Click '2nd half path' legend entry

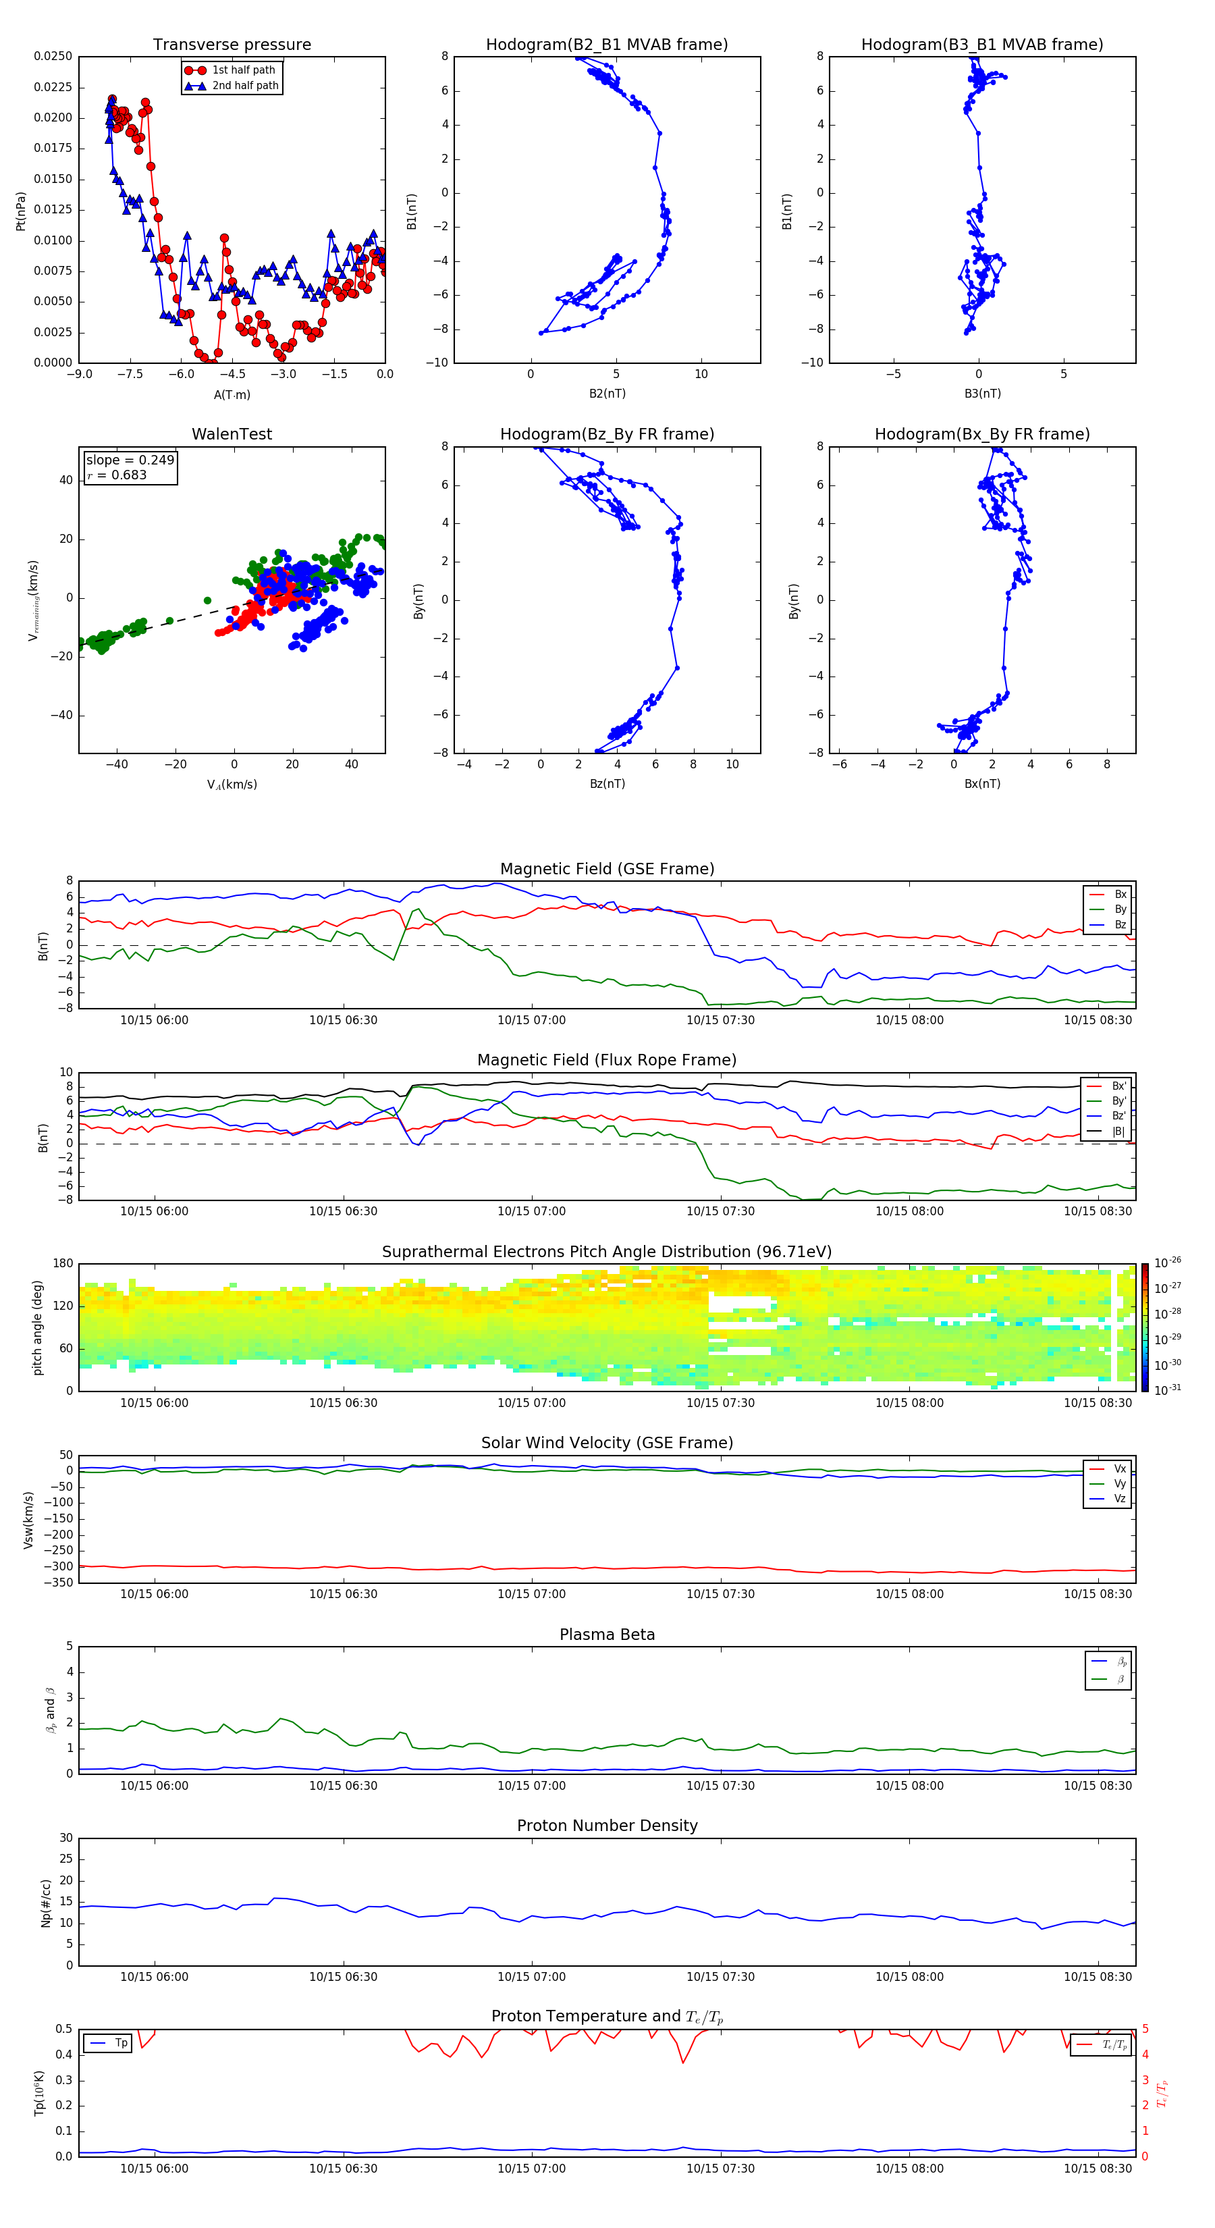pyautogui.click(x=232, y=86)
